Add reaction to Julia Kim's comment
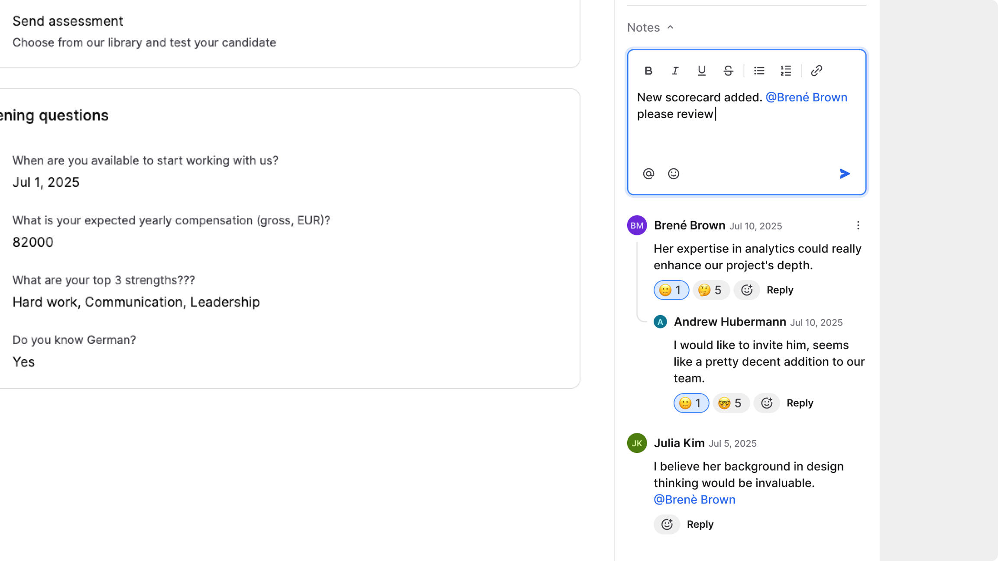This screenshot has width=998, height=561. (x=667, y=524)
